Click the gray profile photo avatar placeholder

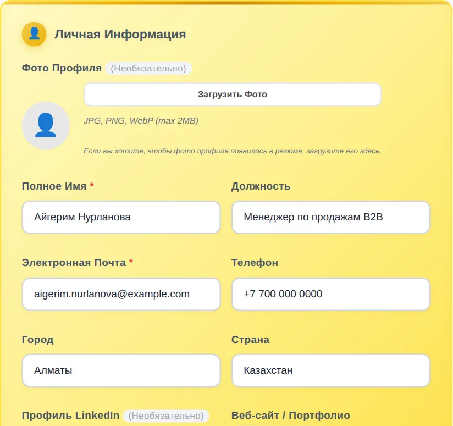point(46,125)
